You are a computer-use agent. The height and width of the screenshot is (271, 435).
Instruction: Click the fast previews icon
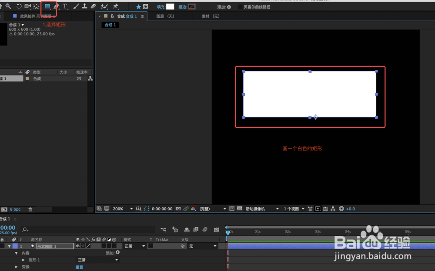[x=318, y=209]
